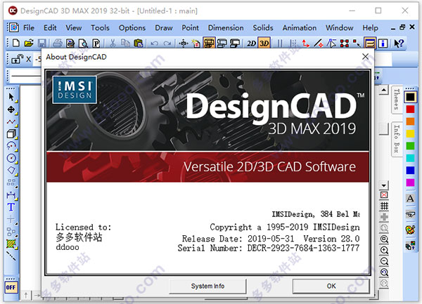The width and height of the screenshot is (422, 304).
Task: Open the Dimension menu
Action: click(226, 27)
